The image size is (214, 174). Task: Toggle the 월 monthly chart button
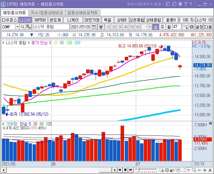coord(169,27)
